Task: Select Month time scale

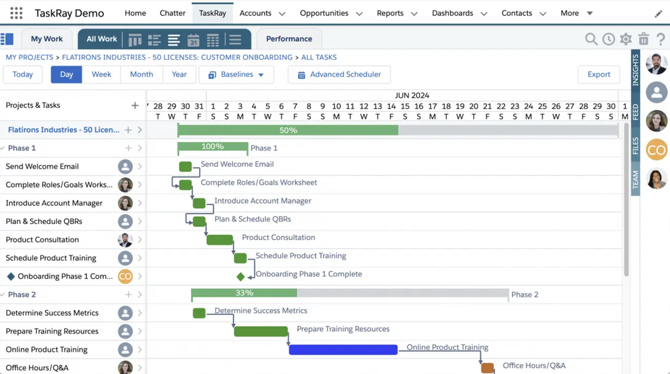Action: [x=141, y=74]
